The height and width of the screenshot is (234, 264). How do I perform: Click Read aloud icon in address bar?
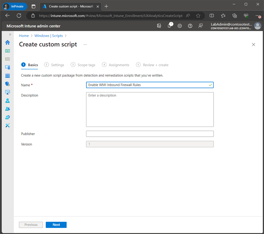tap(188, 16)
